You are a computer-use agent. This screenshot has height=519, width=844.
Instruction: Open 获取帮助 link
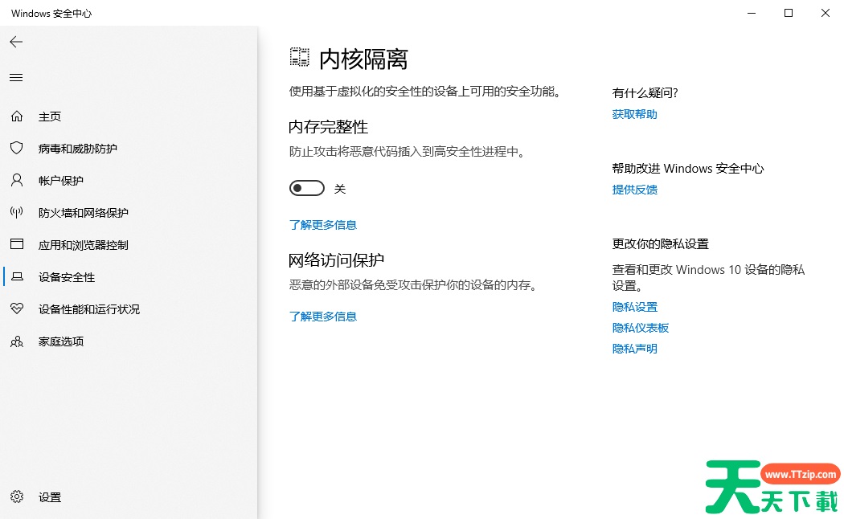[635, 113]
